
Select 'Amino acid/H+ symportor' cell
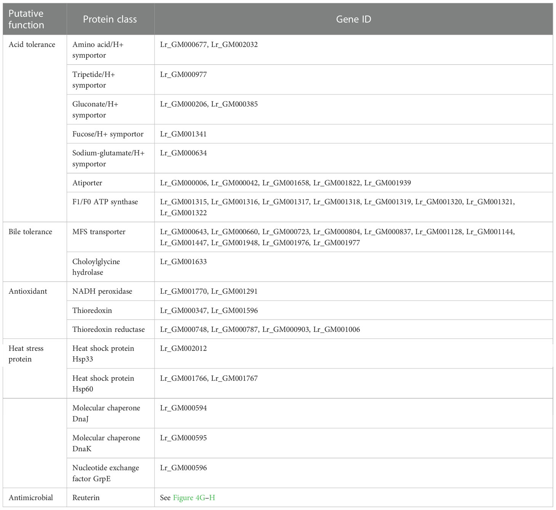(110, 50)
